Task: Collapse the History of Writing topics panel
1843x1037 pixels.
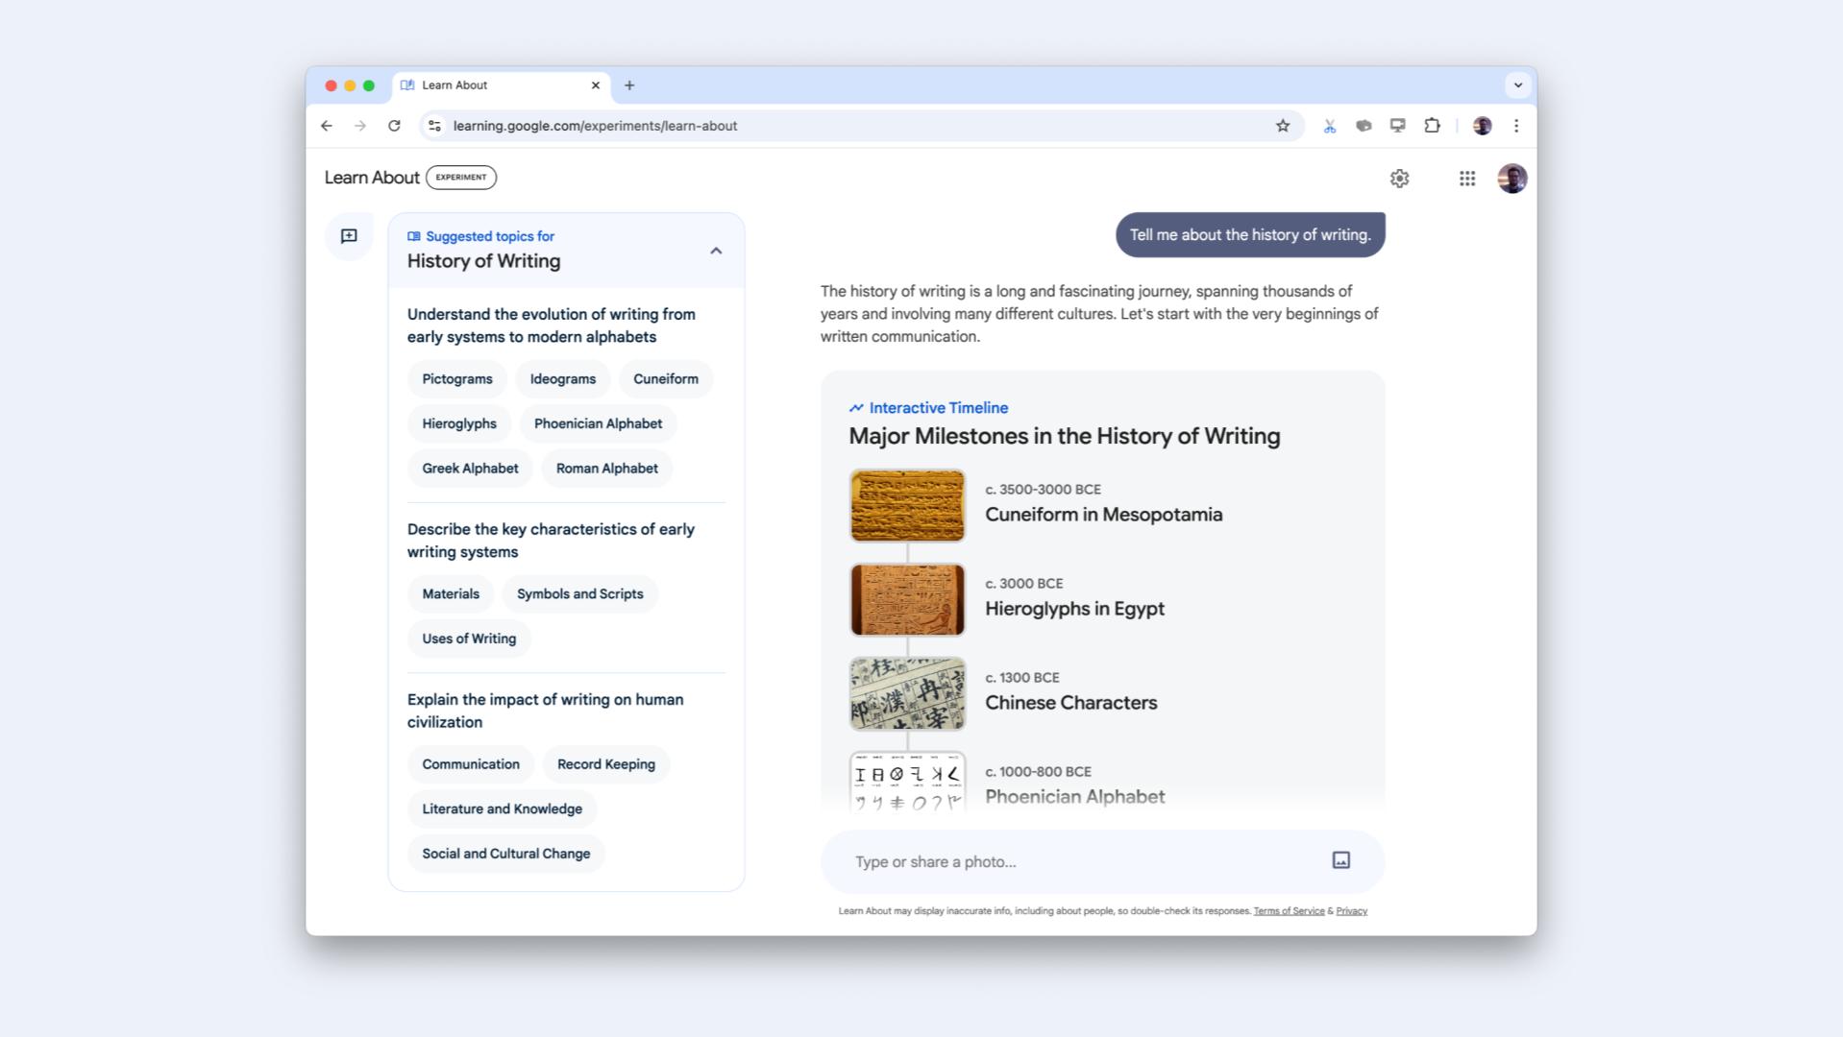Action: (716, 251)
